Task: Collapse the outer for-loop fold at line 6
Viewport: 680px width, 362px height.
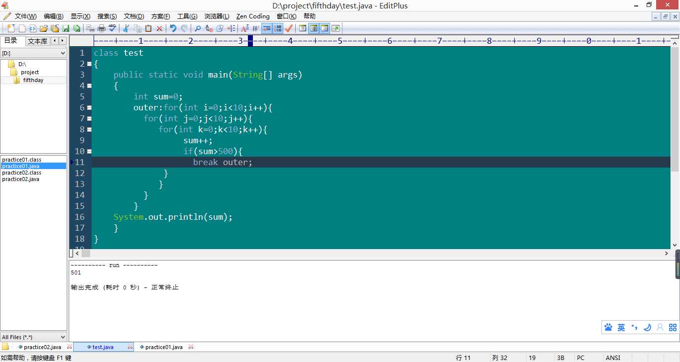Action: tap(89, 107)
